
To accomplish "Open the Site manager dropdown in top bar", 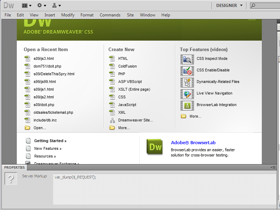I will 56,5.
